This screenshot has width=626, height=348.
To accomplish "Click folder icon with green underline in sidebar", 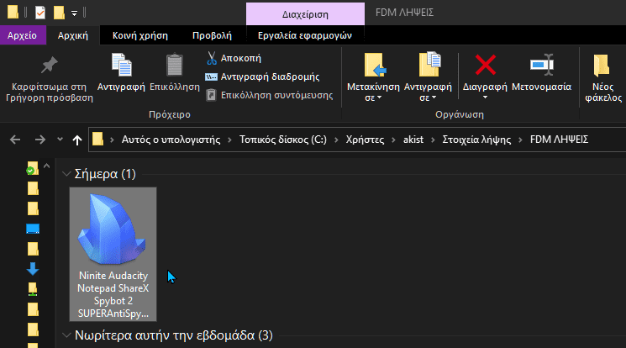I will click(x=33, y=289).
